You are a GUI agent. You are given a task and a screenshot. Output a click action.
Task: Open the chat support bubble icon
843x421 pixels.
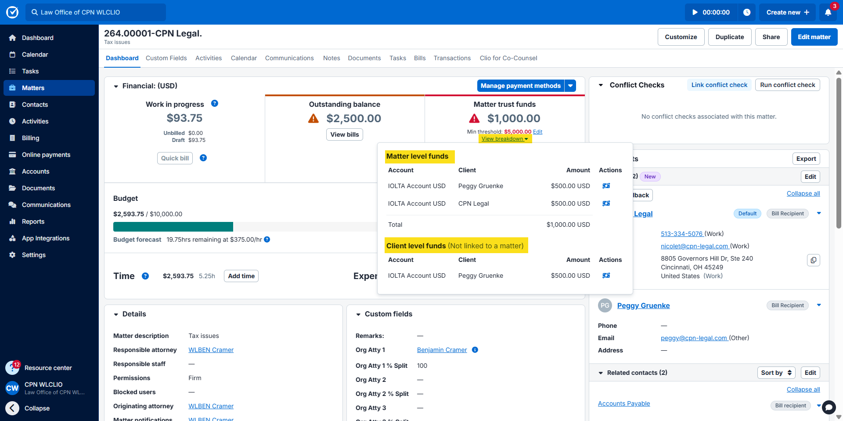[x=829, y=407]
